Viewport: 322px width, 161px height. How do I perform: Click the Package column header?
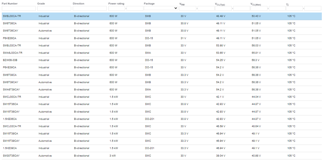tap(149, 4)
